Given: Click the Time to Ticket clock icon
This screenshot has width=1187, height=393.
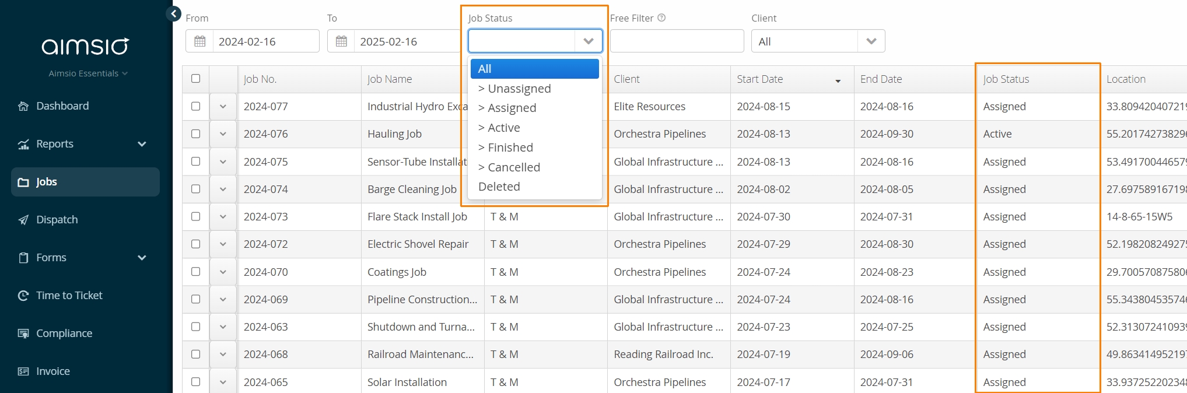Looking at the screenshot, I should point(23,296).
